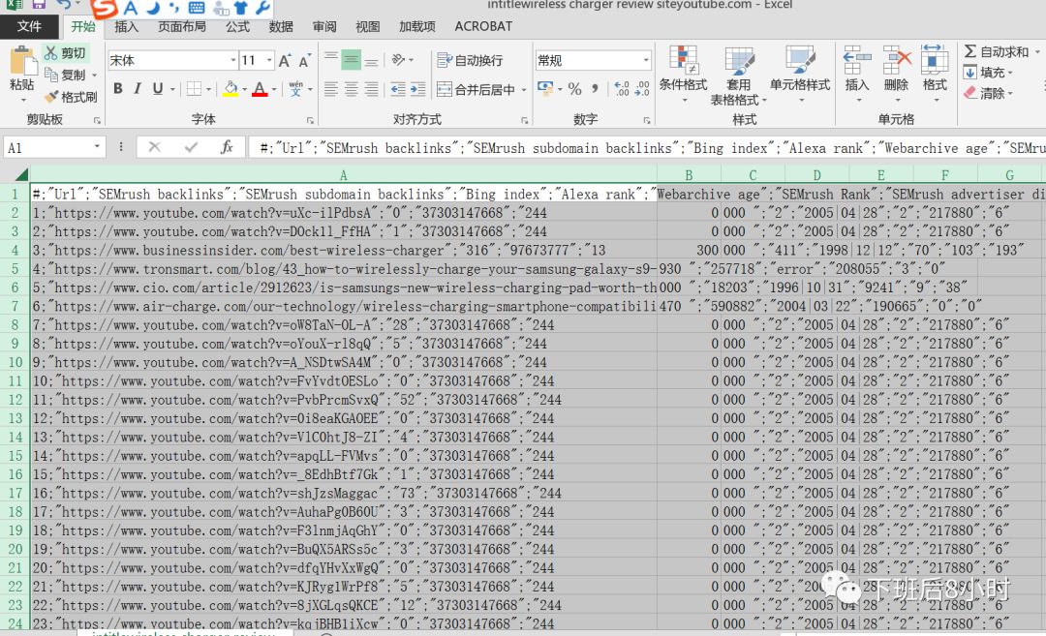Open the 数据 ribbon tab
Screen dimensions: 1046x636
(x=281, y=26)
